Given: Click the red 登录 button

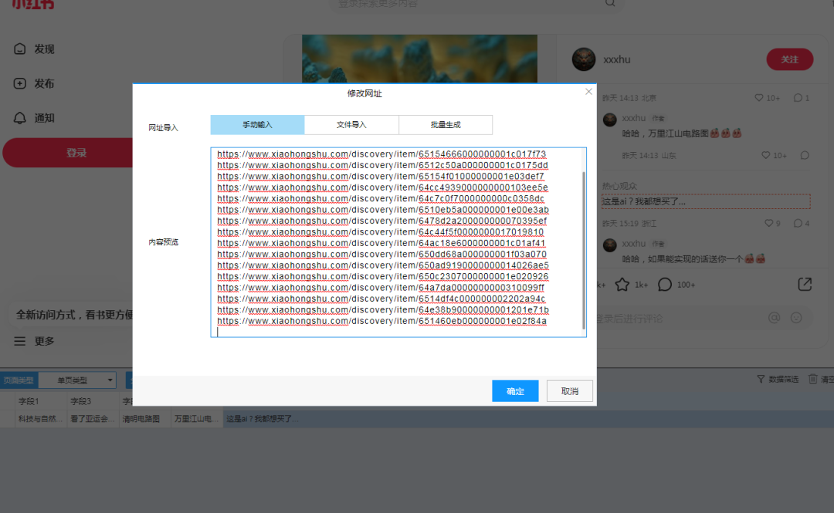Looking at the screenshot, I should coord(67,153).
